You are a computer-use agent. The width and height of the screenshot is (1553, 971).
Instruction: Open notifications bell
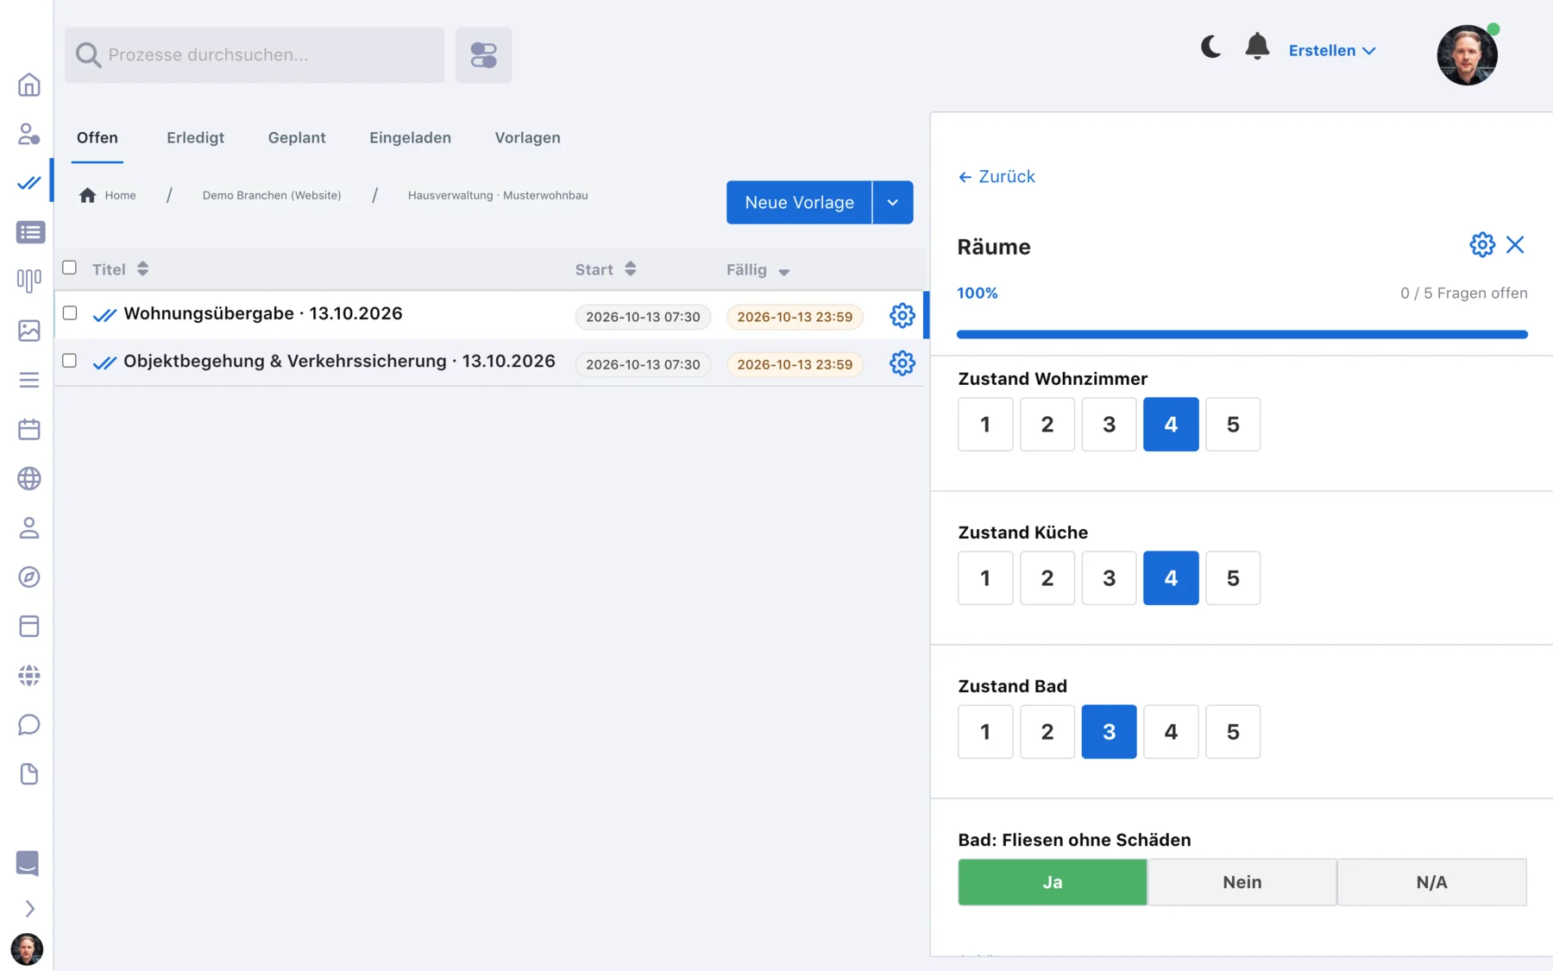point(1257,47)
